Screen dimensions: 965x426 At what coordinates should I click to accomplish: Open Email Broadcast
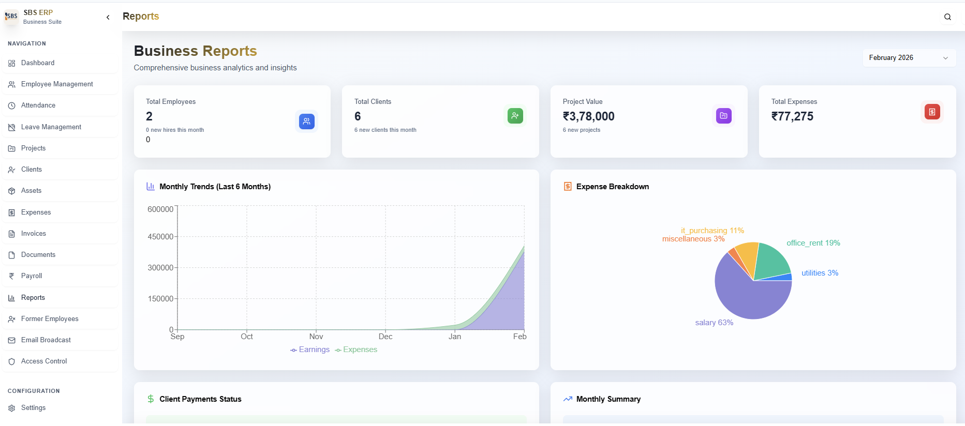click(60, 340)
